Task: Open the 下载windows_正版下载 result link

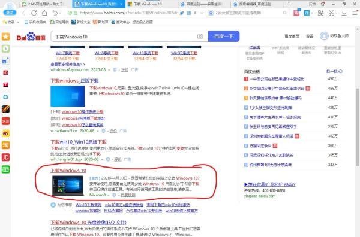Action: [x=74, y=81]
